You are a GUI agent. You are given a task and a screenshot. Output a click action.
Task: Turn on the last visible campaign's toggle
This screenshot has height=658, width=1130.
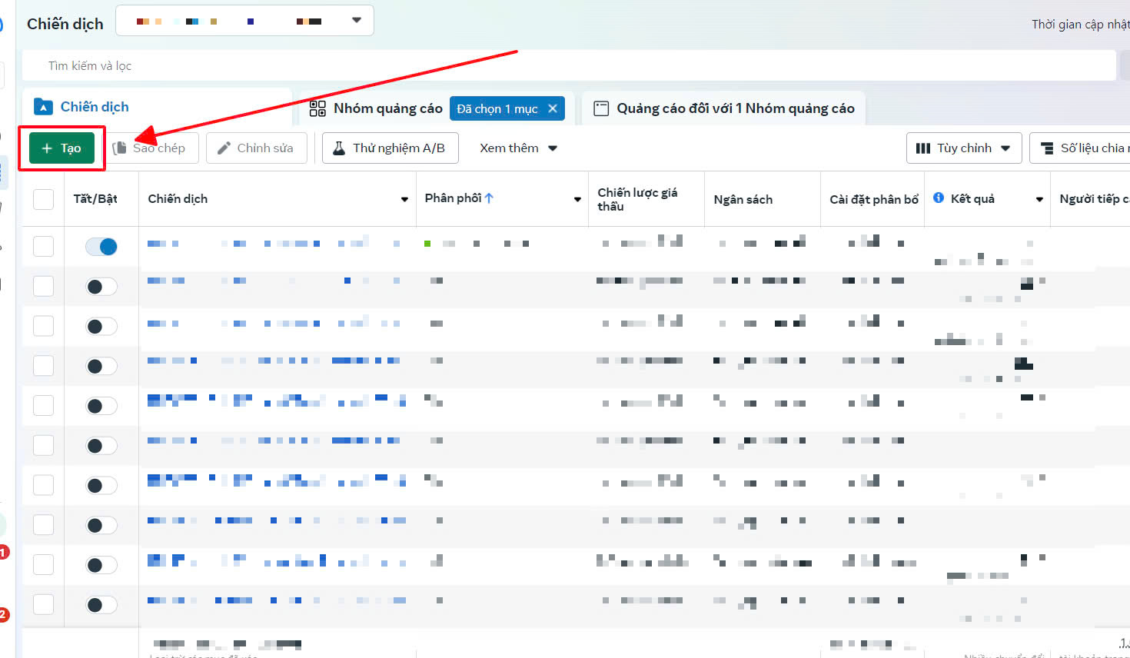(101, 605)
